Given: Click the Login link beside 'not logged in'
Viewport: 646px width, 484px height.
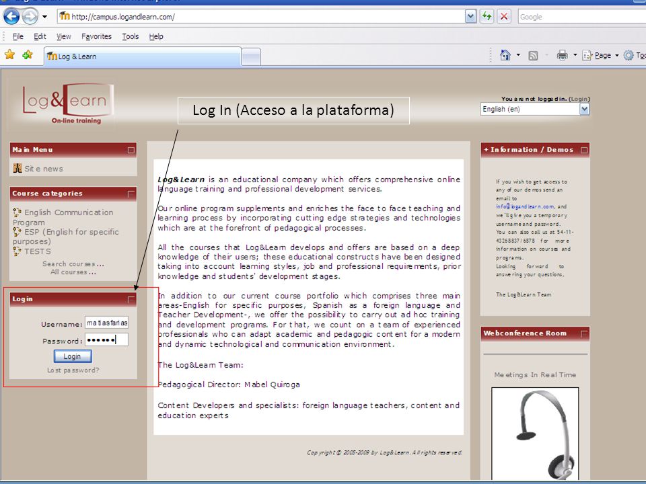Looking at the screenshot, I should (x=579, y=99).
